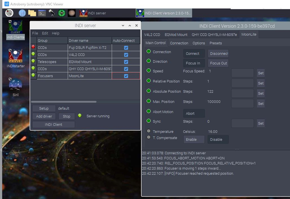Stop the INDI server
The height and width of the screenshot is (199, 290).
(x=67, y=116)
